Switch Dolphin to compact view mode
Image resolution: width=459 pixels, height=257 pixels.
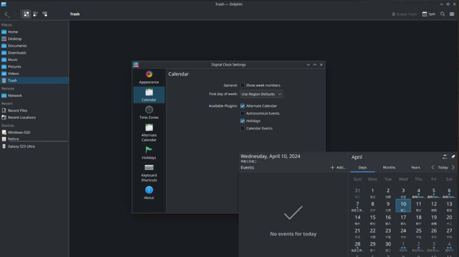pos(35,14)
